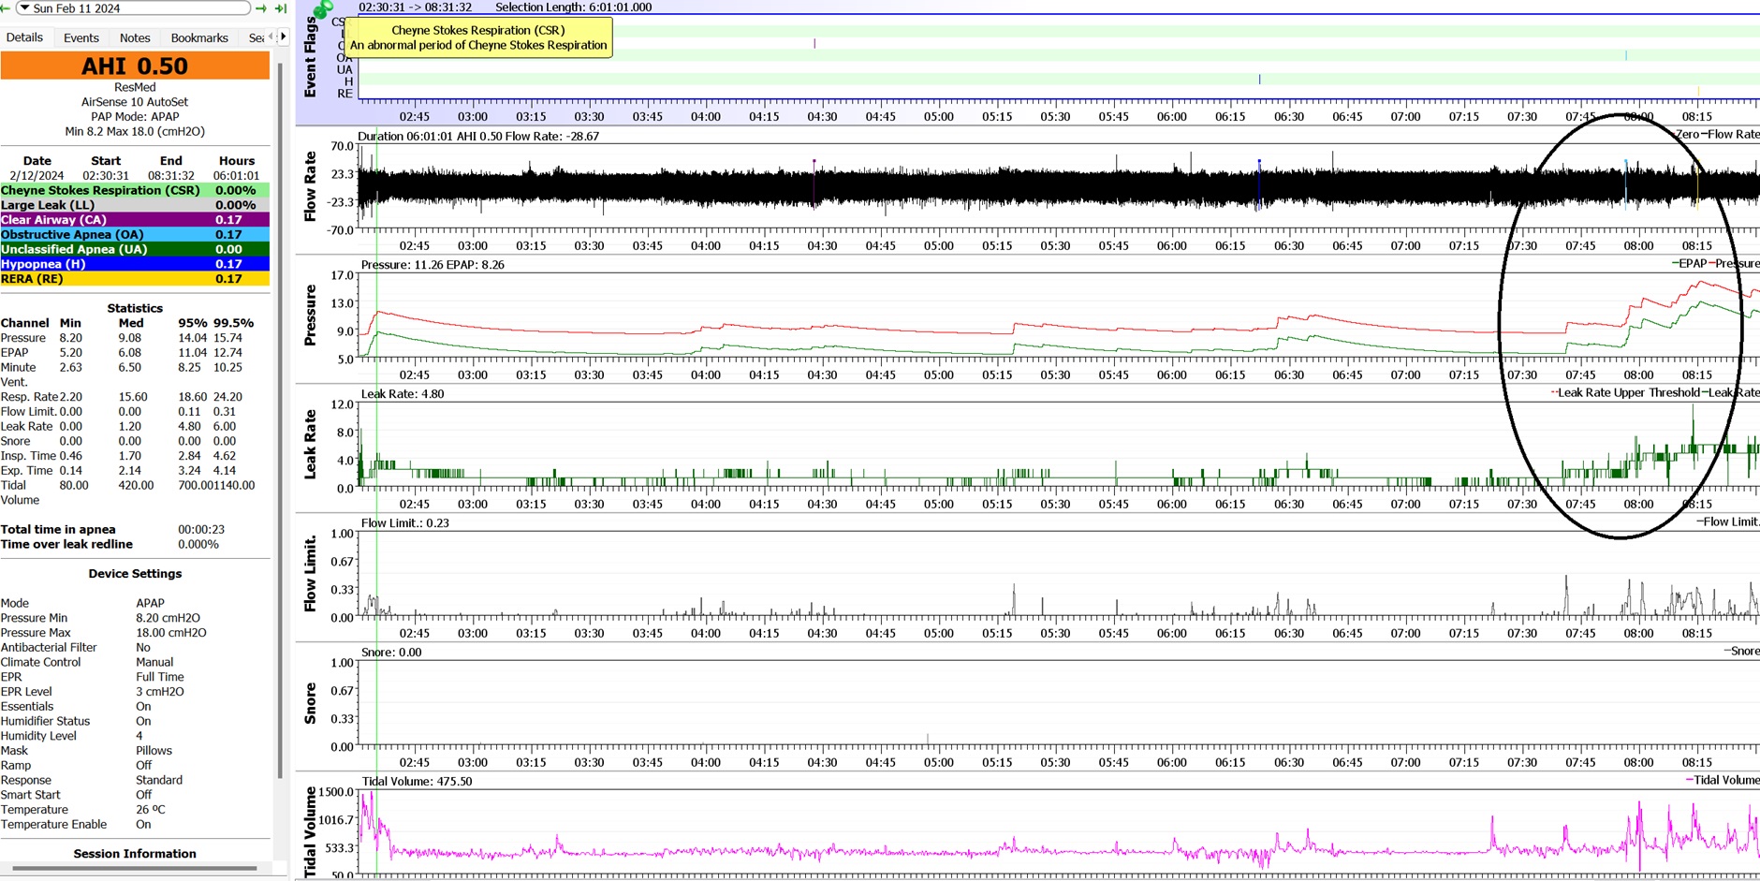Click the RERA event flag near 08:15
The height and width of the screenshot is (881, 1760).
[x=1698, y=92]
